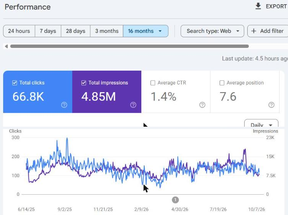
Task: Select the 3 months date range
Action: [107, 31]
